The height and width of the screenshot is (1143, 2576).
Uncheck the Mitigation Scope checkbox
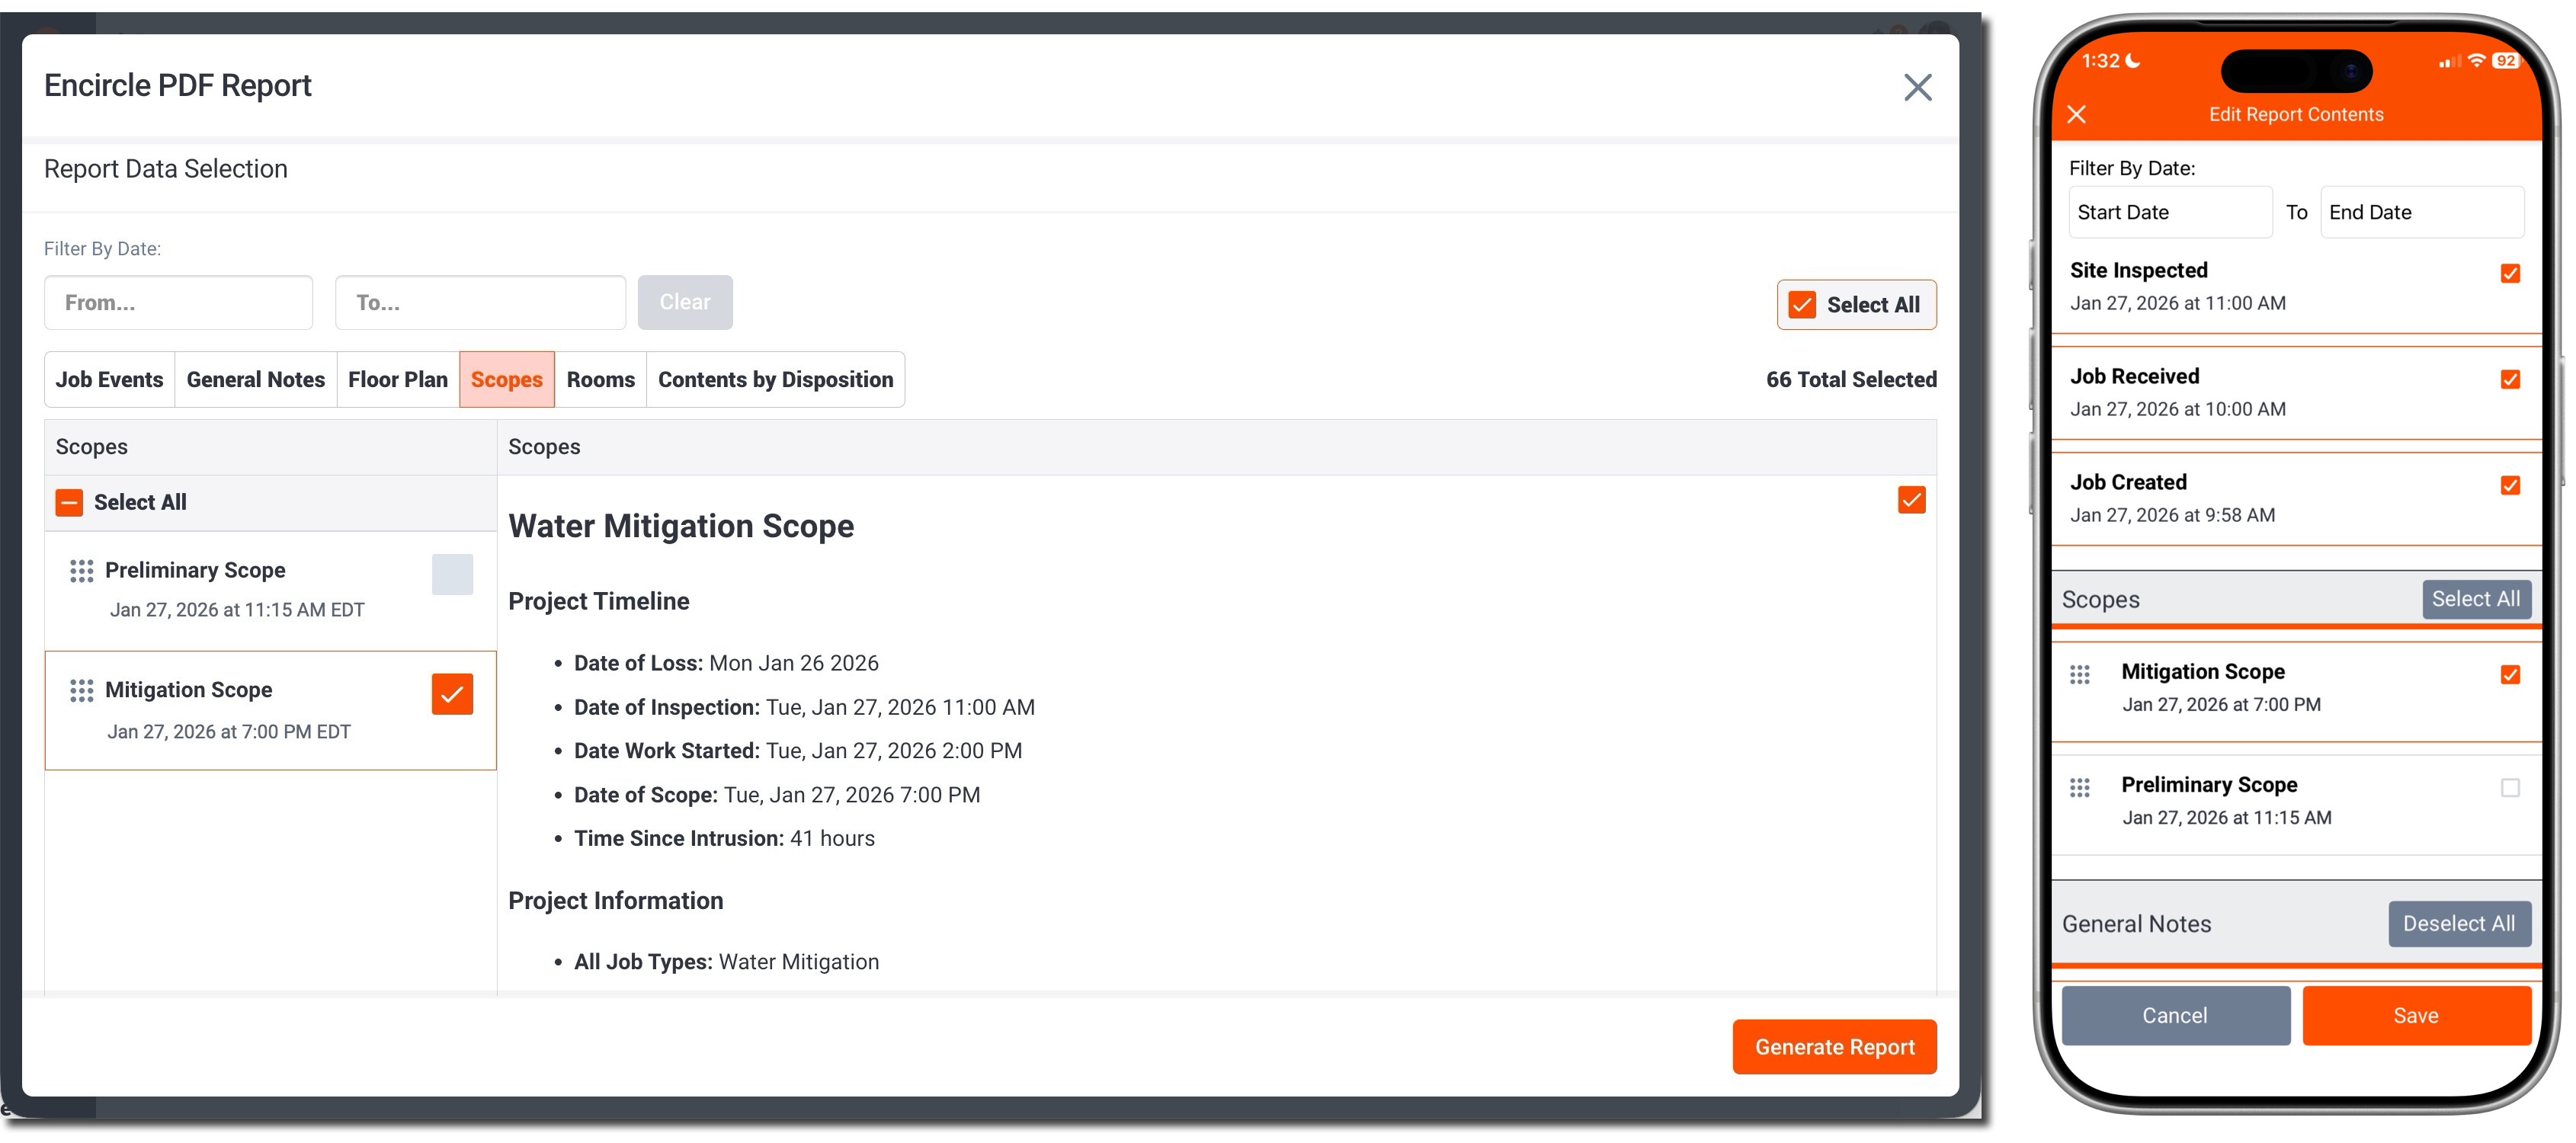451,693
